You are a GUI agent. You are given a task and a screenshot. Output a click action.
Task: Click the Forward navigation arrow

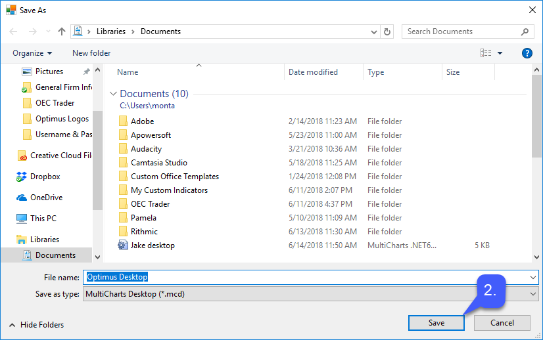pos(33,32)
